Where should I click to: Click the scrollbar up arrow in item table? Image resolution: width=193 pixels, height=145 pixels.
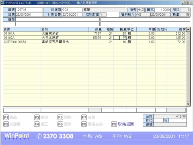point(188,29)
